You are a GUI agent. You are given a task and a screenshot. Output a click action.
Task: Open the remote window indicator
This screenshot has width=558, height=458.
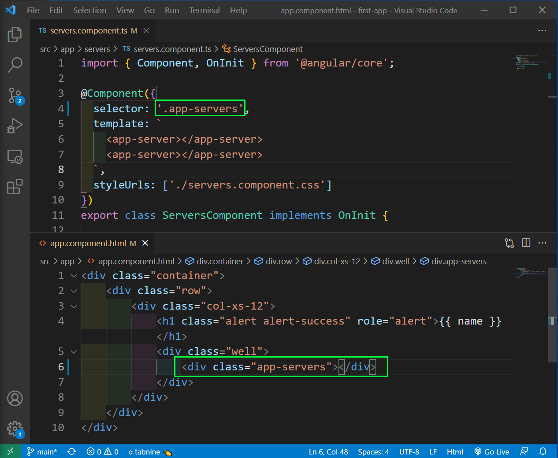pyautogui.click(x=10, y=451)
